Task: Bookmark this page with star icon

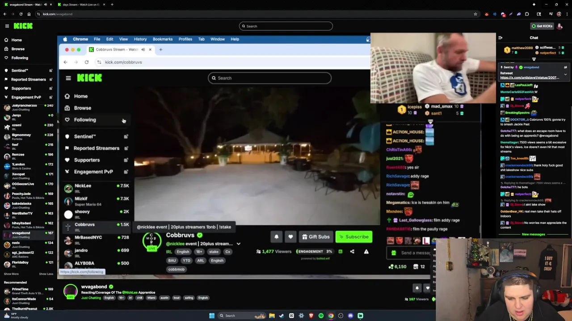Action: tap(475, 14)
